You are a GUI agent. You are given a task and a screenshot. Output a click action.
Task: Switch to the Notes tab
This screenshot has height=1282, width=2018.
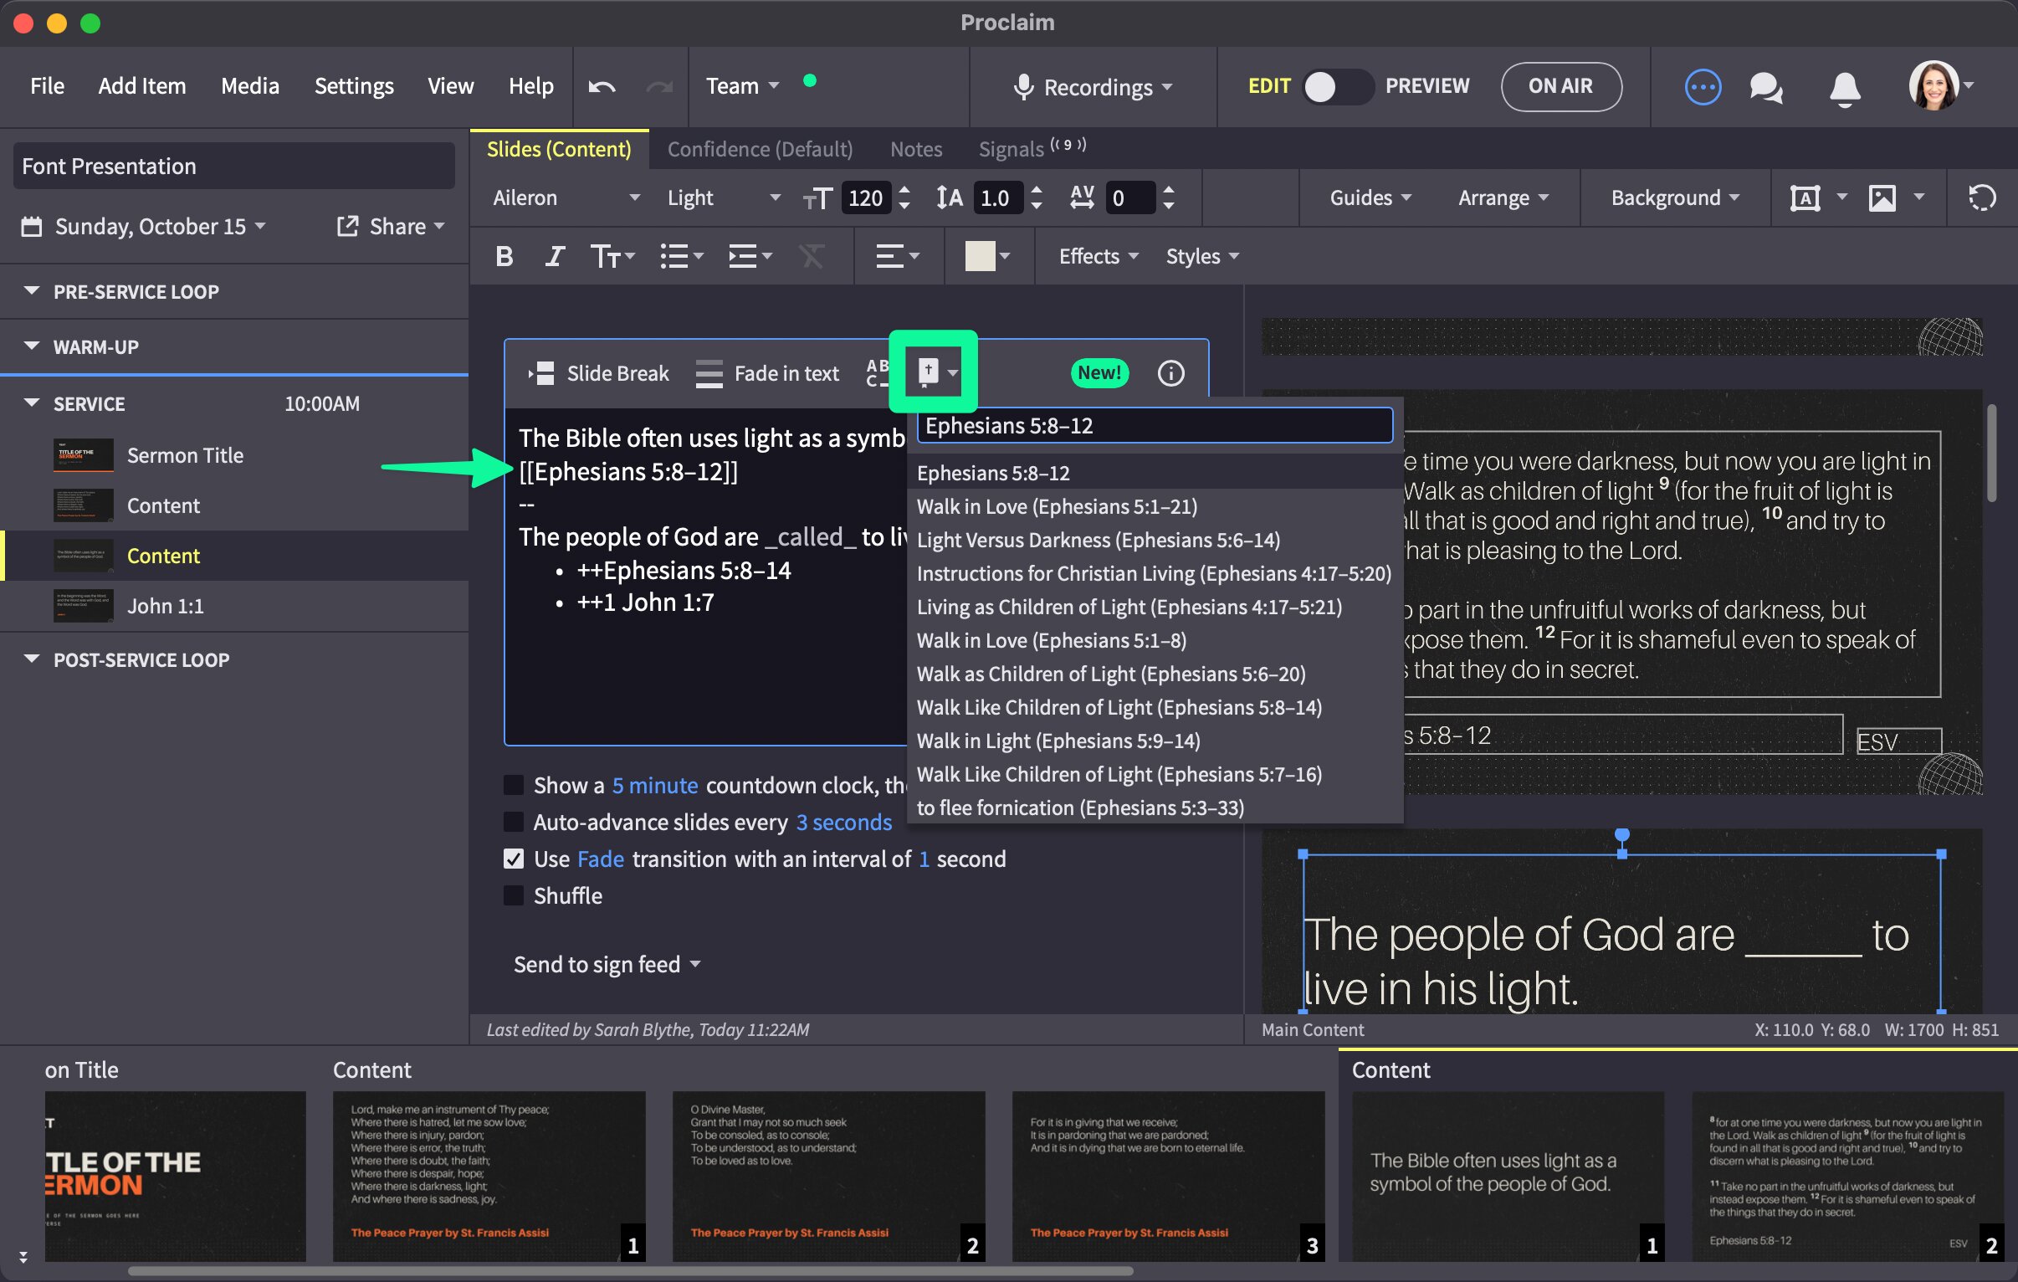[916, 149]
